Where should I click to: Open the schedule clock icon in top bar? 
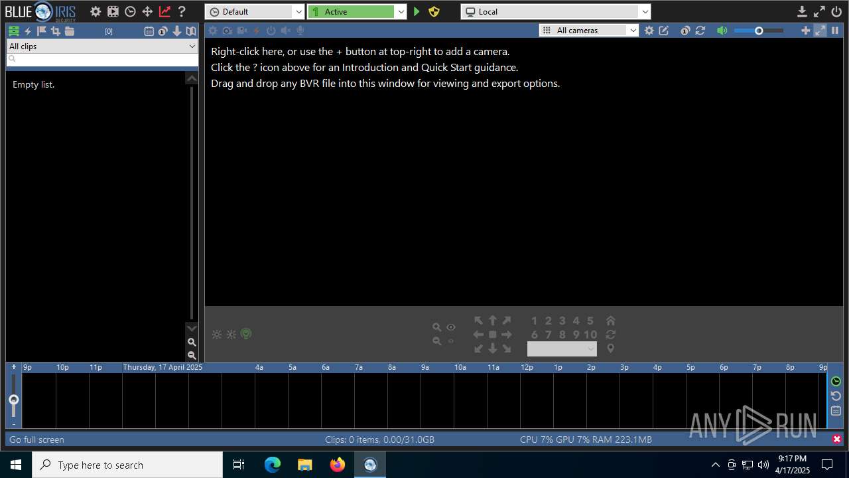tap(130, 11)
